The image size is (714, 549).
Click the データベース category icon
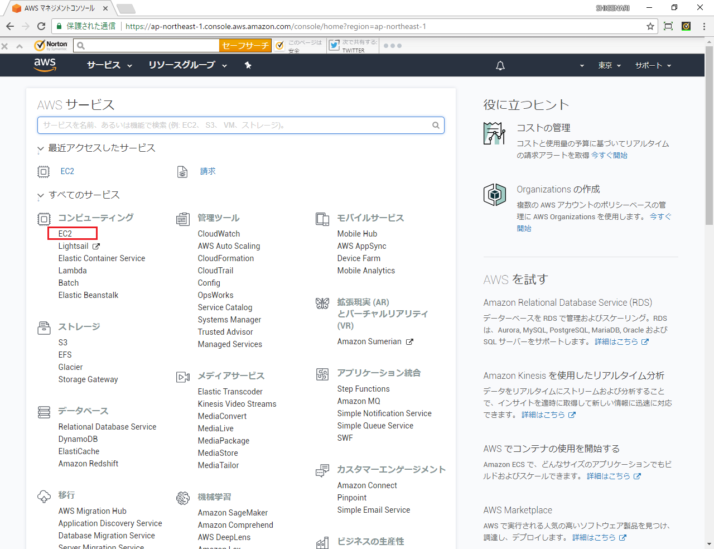tap(44, 412)
